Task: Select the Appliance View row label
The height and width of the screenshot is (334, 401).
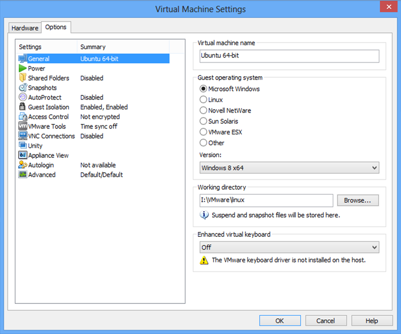Action: (x=48, y=156)
